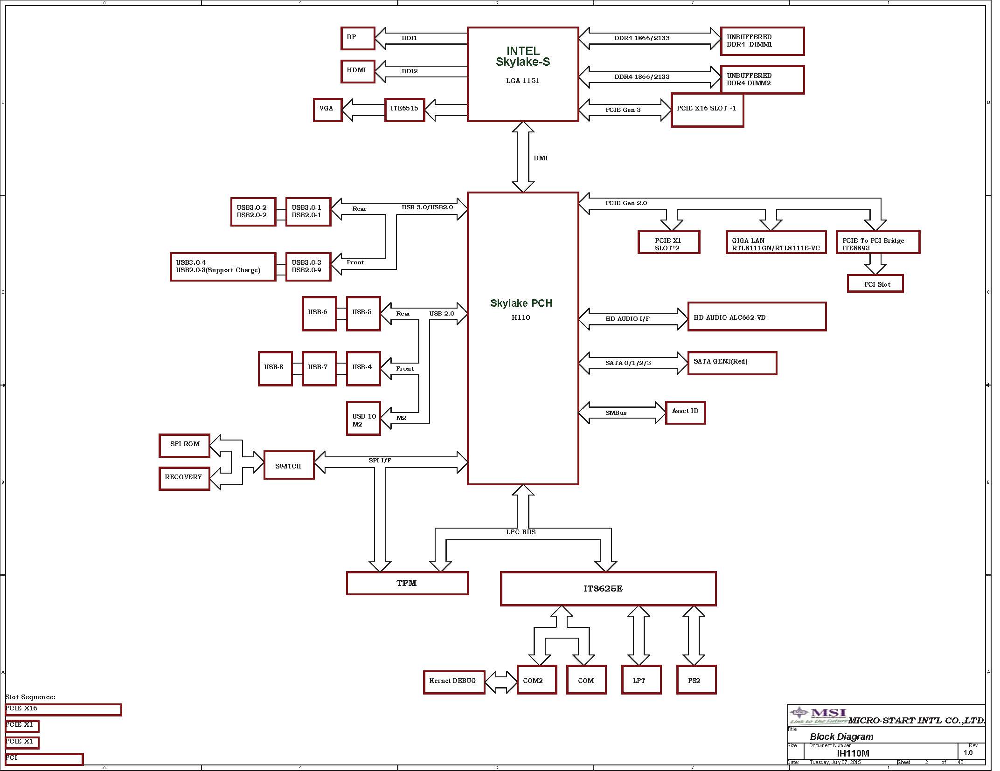The height and width of the screenshot is (771, 1000).
Task: Click the LPC BUS arrow label
Action: coord(521,532)
